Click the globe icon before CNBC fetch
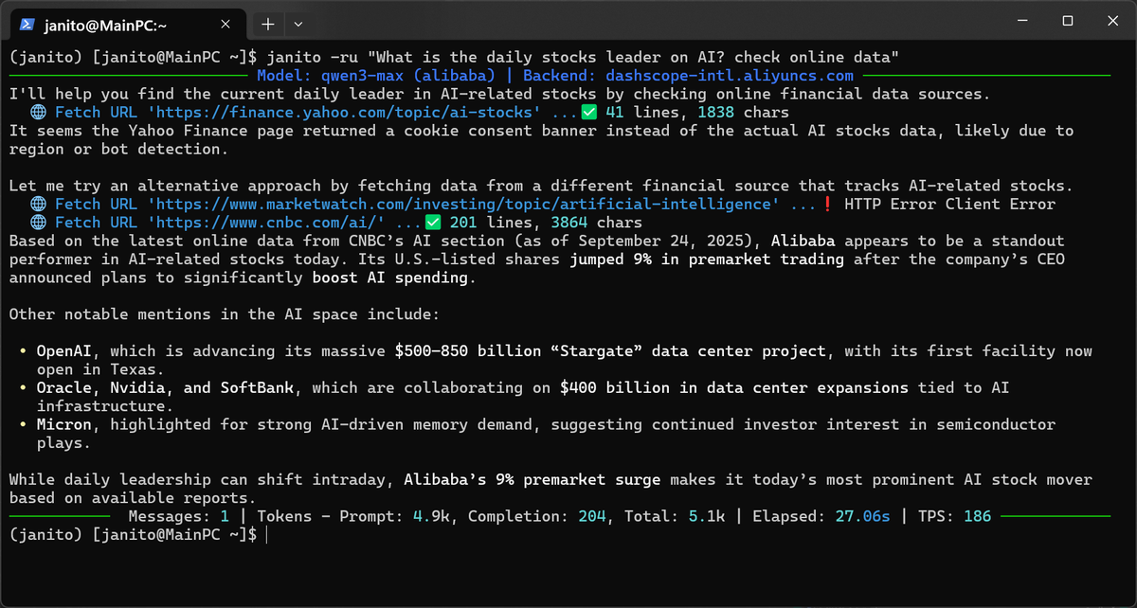 38,223
